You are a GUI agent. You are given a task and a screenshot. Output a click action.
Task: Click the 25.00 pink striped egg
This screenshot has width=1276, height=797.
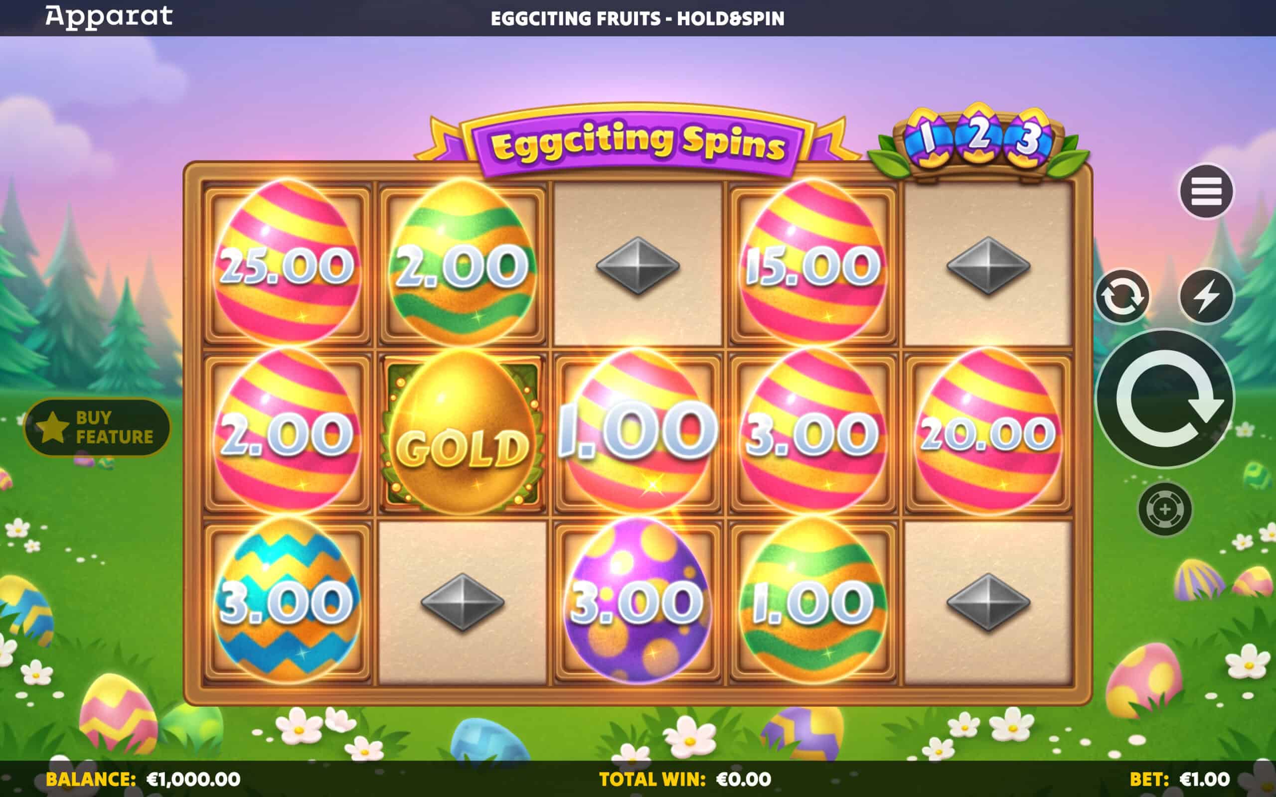pyautogui.click(x=287, y=264)
